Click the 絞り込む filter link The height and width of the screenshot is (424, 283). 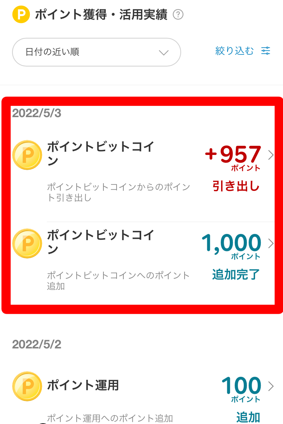234,51
